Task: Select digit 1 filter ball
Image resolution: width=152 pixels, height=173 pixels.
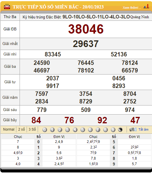Action: 52,130
